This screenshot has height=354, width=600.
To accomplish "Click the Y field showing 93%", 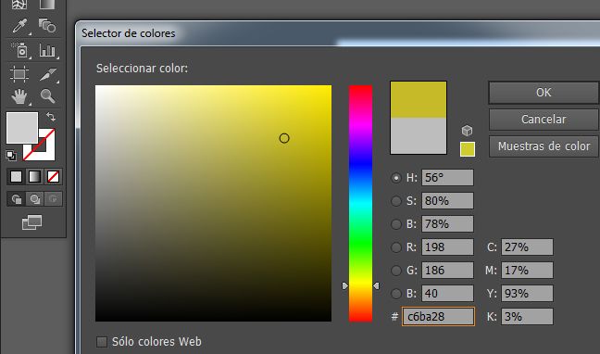I will (527, 294).
